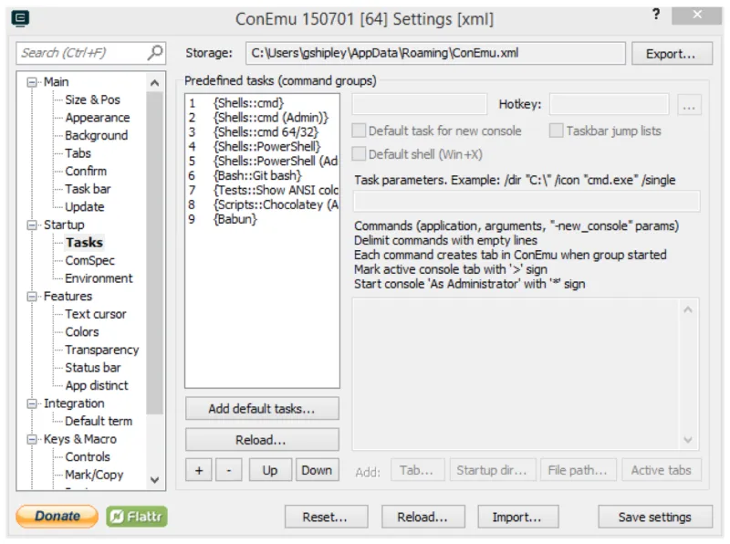This screenshot has width=730, height=544.
Task: Click the Flattr button
Action: 137,517
